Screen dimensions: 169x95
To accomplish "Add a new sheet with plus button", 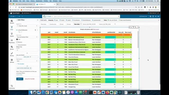I will pos(115,24).
